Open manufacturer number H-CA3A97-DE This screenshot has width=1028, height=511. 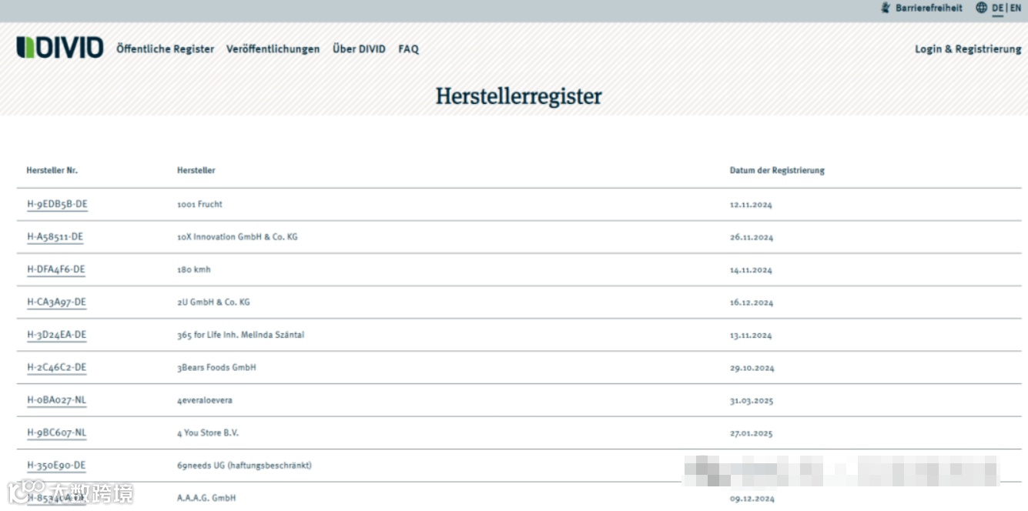(x=57, y=302)
